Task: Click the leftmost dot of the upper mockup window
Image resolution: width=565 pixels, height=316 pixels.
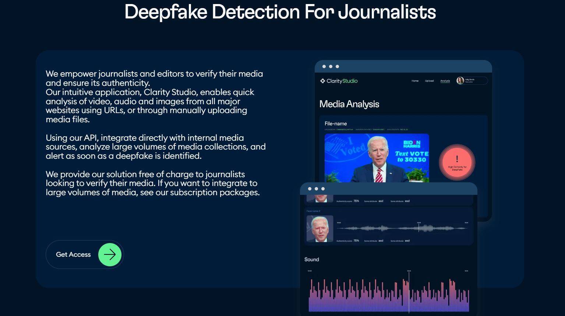Action: click(324, 67)
